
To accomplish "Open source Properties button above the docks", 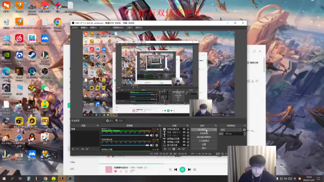I will click(109, 121).
